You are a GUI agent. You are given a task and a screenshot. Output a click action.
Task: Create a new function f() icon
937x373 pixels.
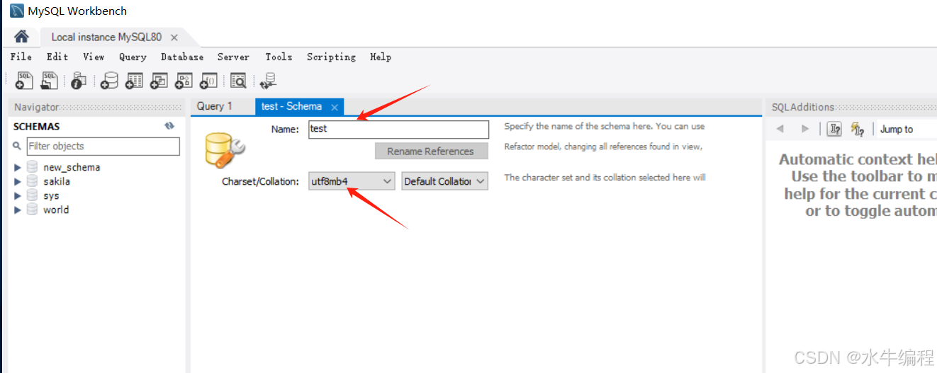tap(208, 81)
